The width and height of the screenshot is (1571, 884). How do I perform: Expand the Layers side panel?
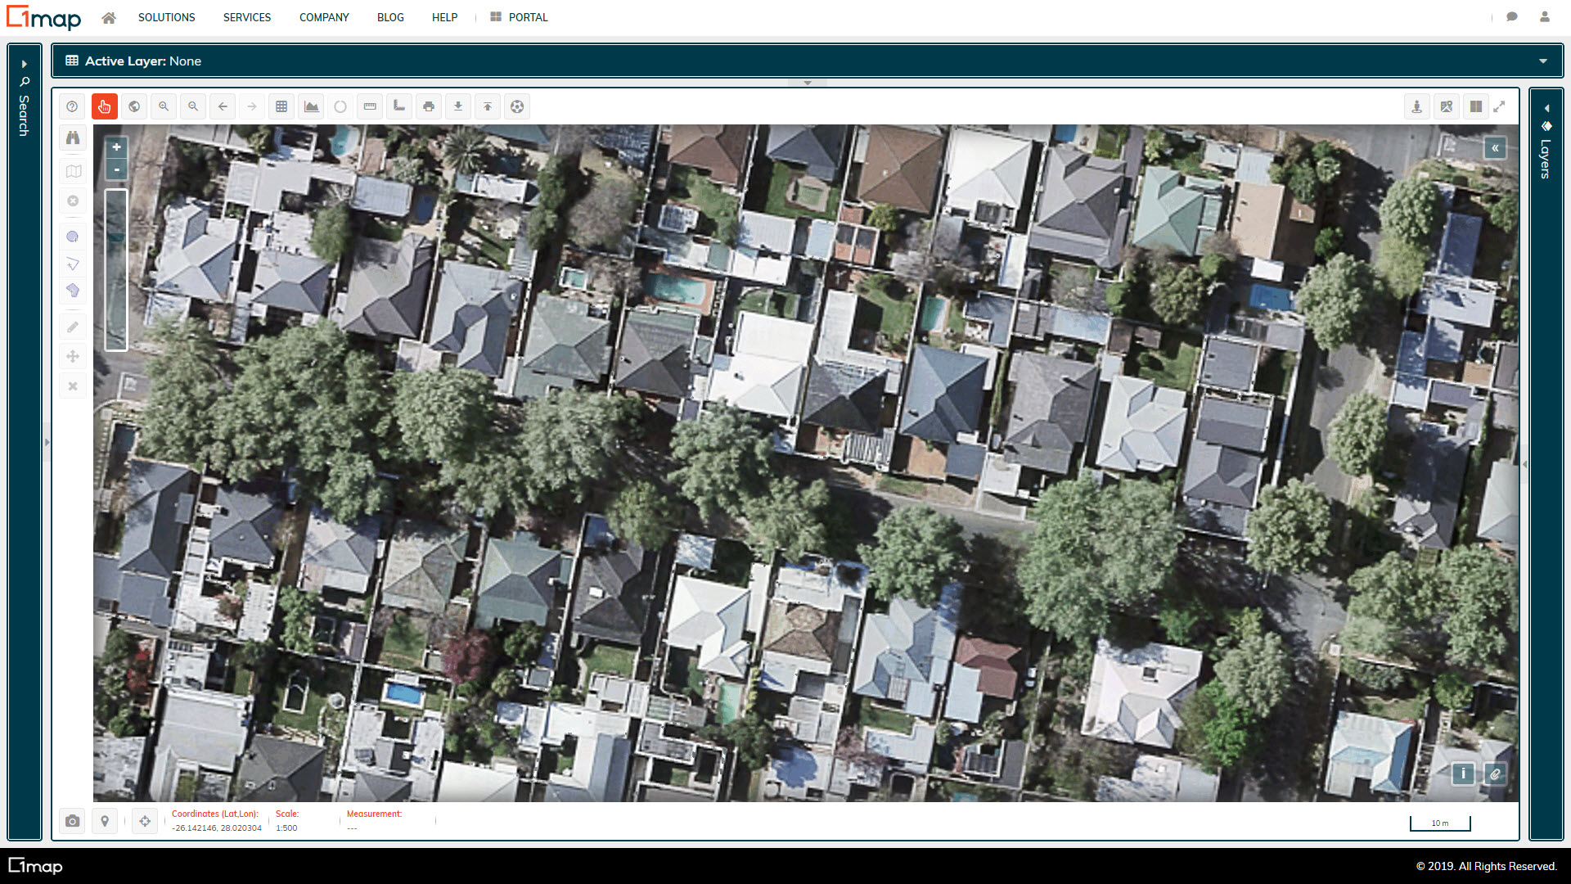(x=1546, y=464)
